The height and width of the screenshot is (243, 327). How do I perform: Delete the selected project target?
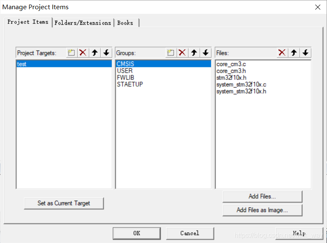(83, 53)
